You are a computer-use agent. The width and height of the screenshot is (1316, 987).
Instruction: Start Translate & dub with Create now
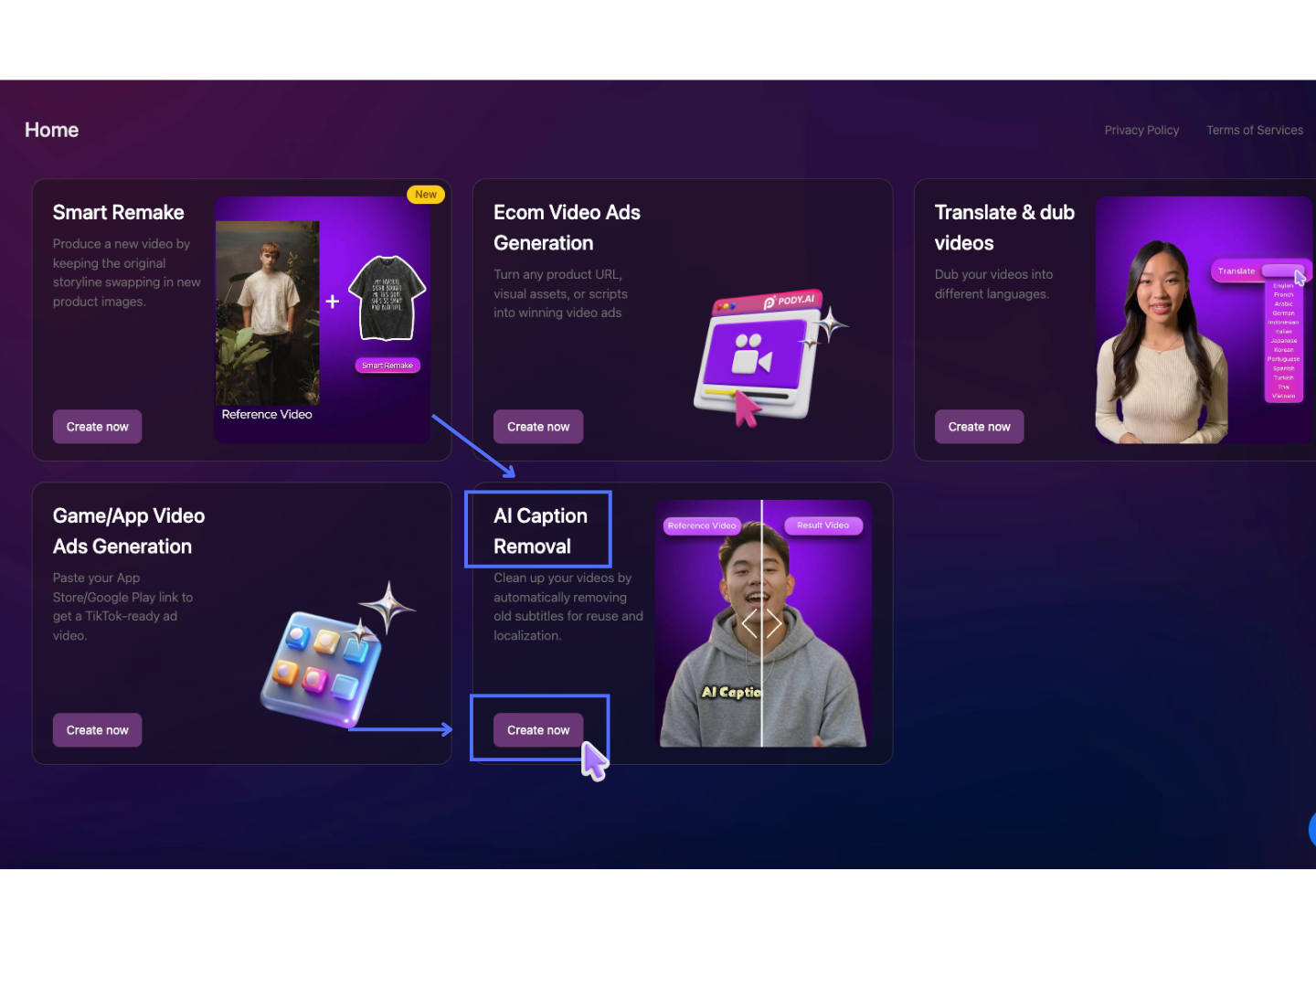tap(979, 427)
